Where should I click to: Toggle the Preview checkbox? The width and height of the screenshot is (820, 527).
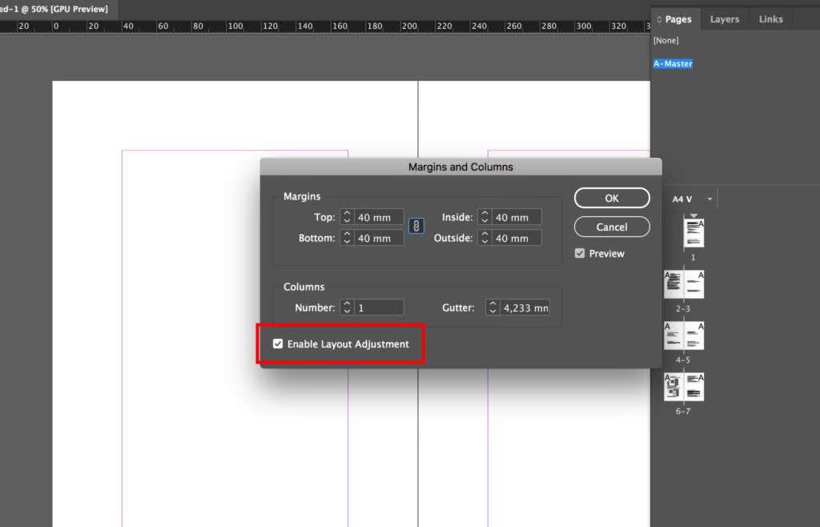coord(580,254)
